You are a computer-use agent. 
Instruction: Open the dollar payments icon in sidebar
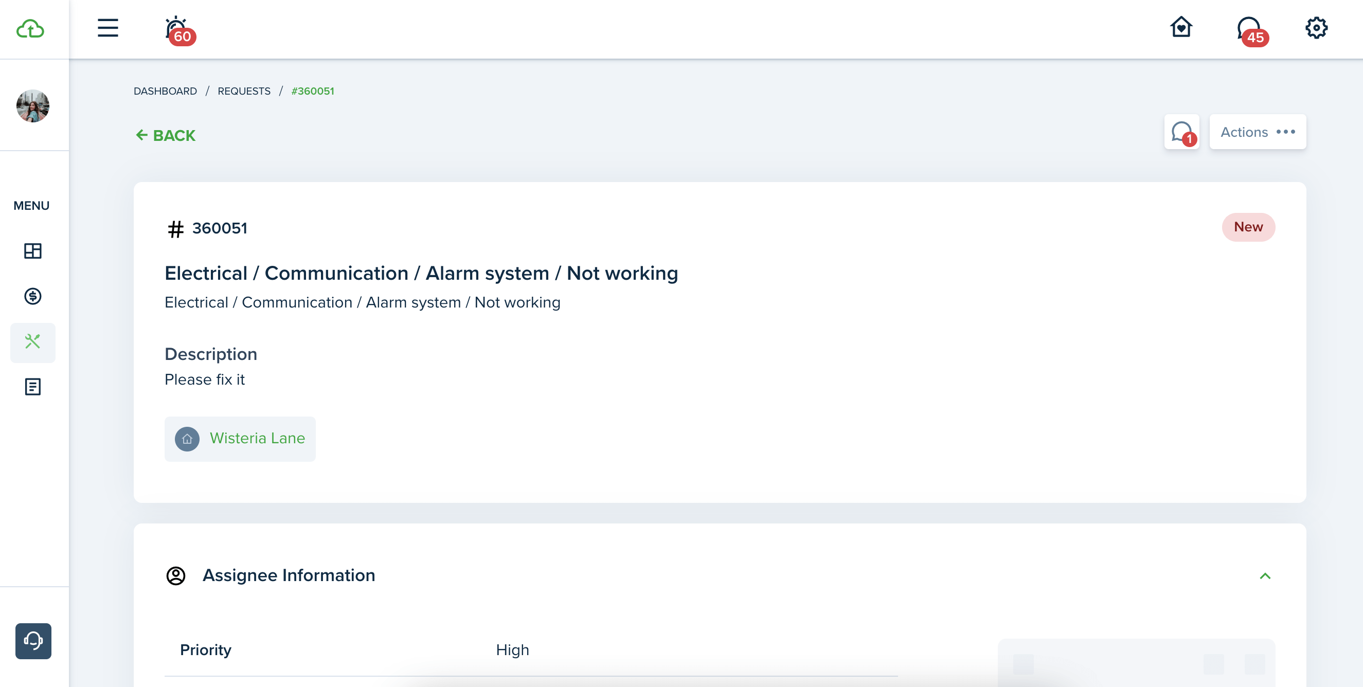pyautogui.click(x=33, y=296)
